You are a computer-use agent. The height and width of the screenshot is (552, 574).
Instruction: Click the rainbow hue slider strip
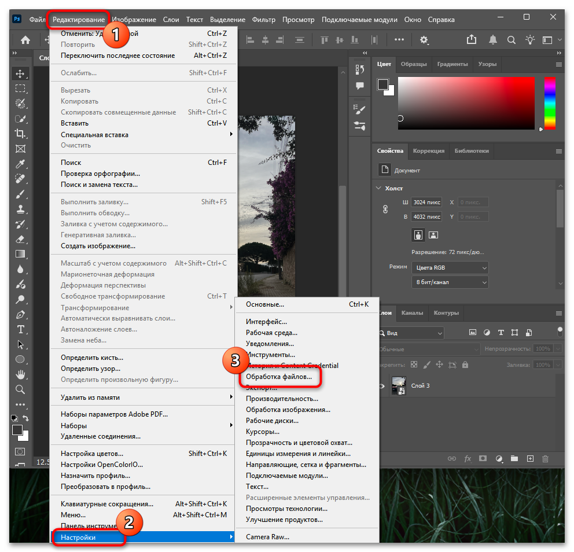[549, 103]
